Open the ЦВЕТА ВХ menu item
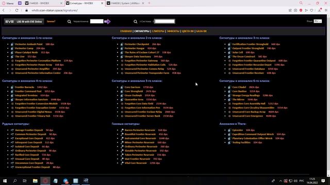The image size is (330, 185). [188, 31]
